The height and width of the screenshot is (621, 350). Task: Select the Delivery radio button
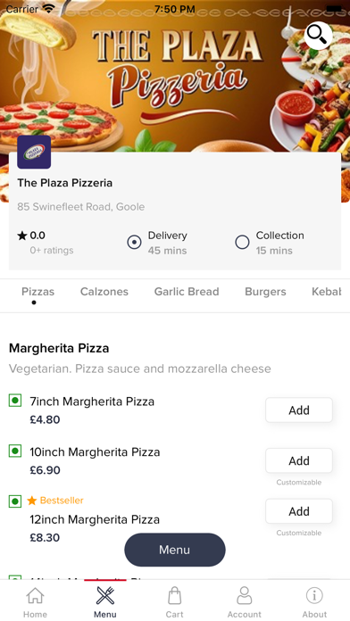click(134, 242)
